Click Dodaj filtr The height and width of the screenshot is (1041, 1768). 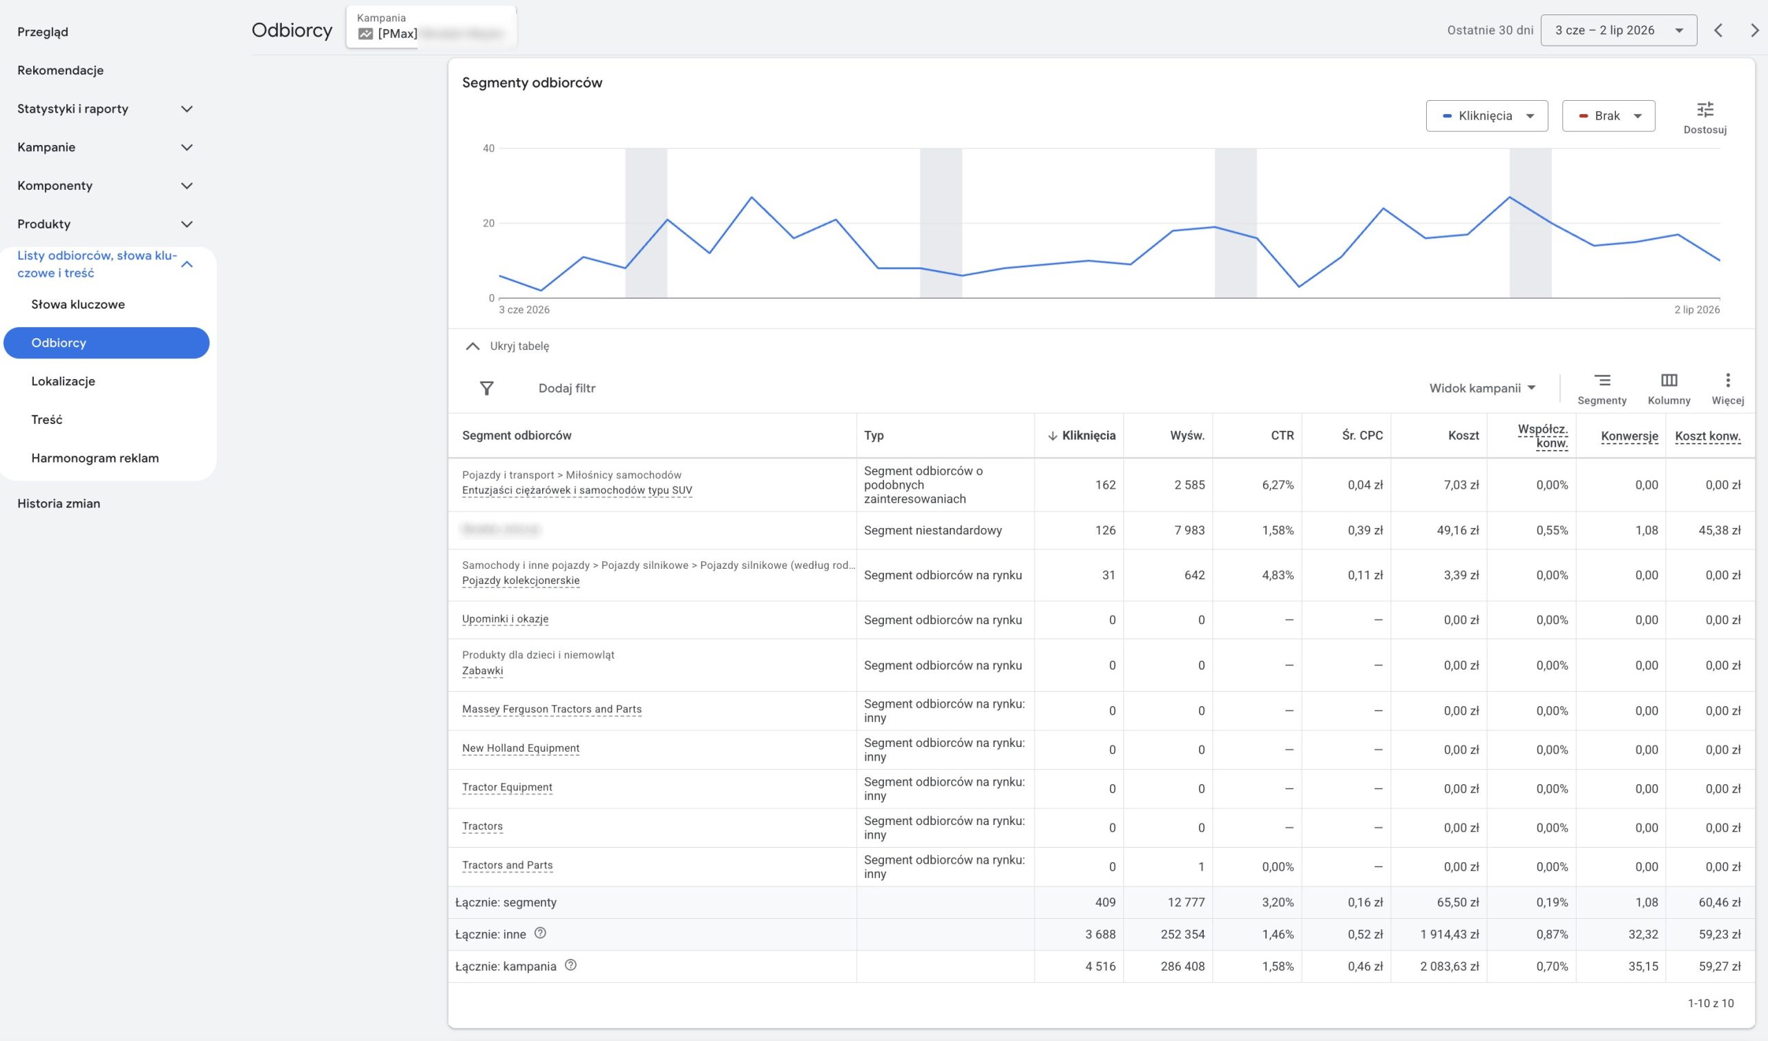point(567,388)
